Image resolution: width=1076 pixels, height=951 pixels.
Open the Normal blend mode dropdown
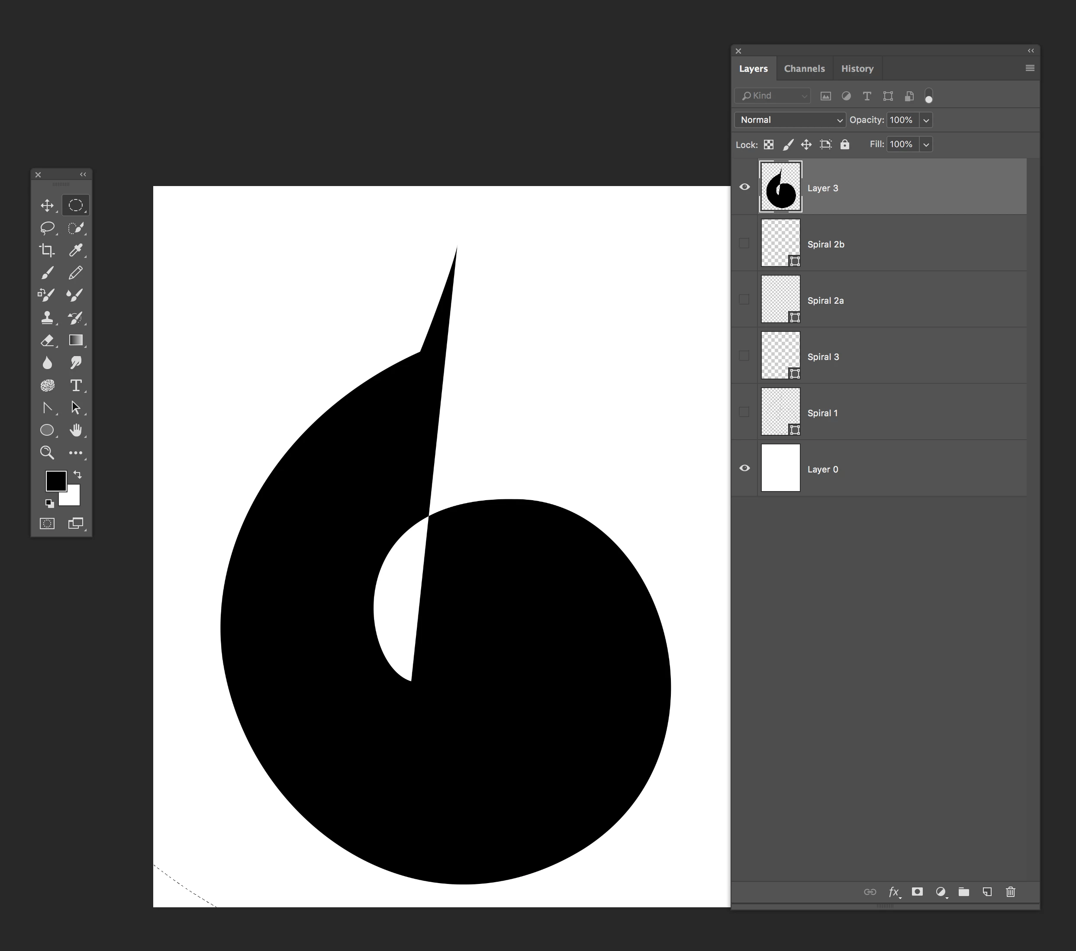789,120
